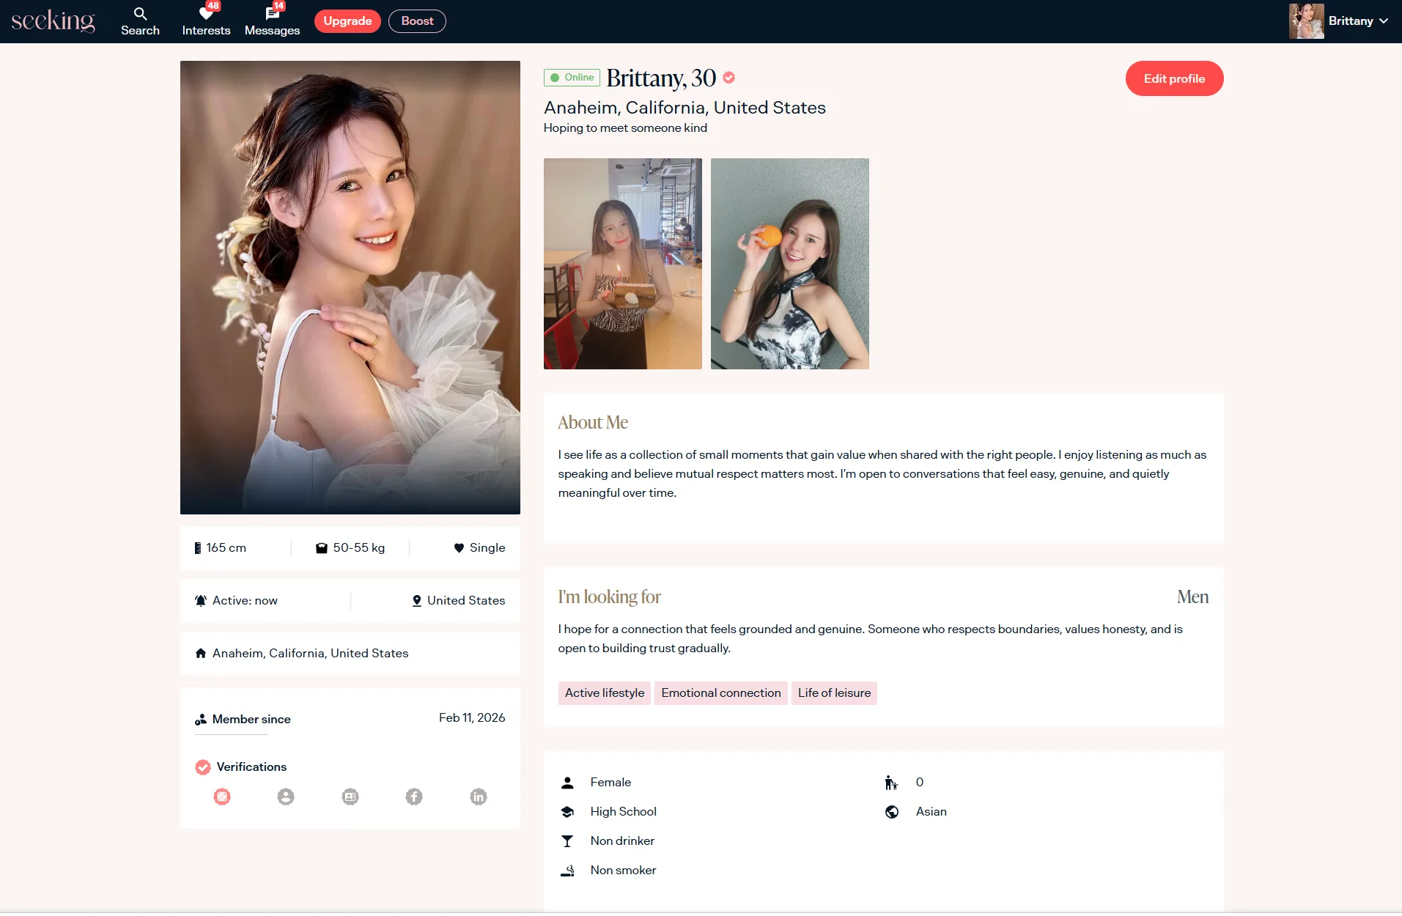Open the Interests heart icon
Image resolution: width=1402 pixels, height=916 pixels.
coord(206,15)
